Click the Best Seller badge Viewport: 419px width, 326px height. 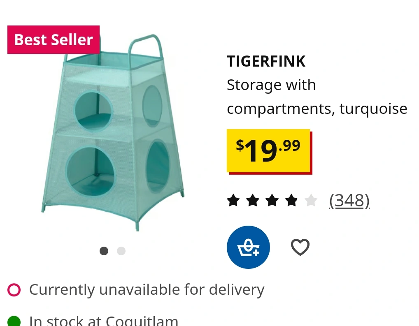pyautogui.click(x=54, y=40)
